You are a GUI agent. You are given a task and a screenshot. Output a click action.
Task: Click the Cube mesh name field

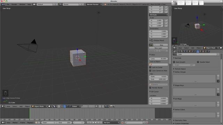197,54
